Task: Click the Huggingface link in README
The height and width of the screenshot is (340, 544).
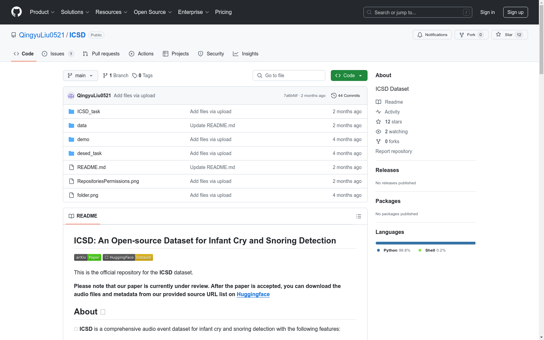Action: [x=253, y=294]
